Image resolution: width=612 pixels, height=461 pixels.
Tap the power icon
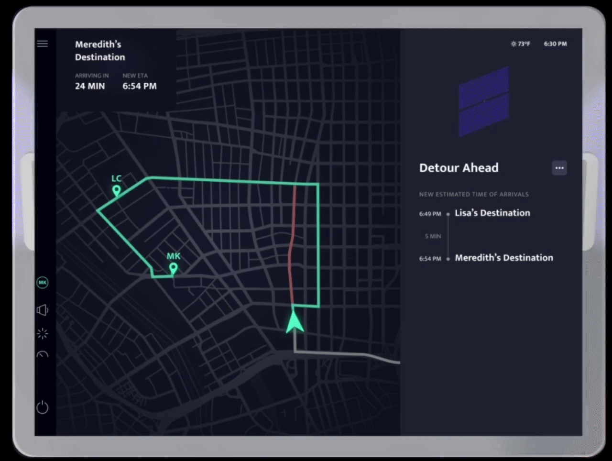click(43, 407)
